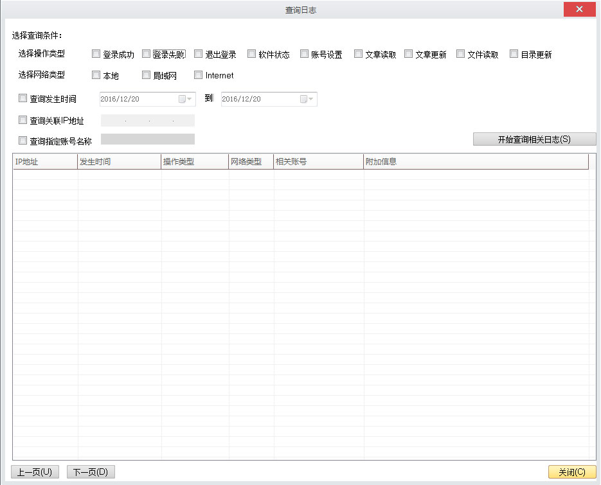This screenshot has height=485, width=601.
Task: Toggle the 文件读取 checkbox
Action: [461, 55]
